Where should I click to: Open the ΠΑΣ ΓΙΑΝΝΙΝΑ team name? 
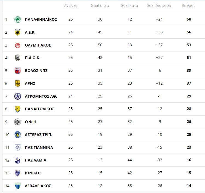(39, 148)
